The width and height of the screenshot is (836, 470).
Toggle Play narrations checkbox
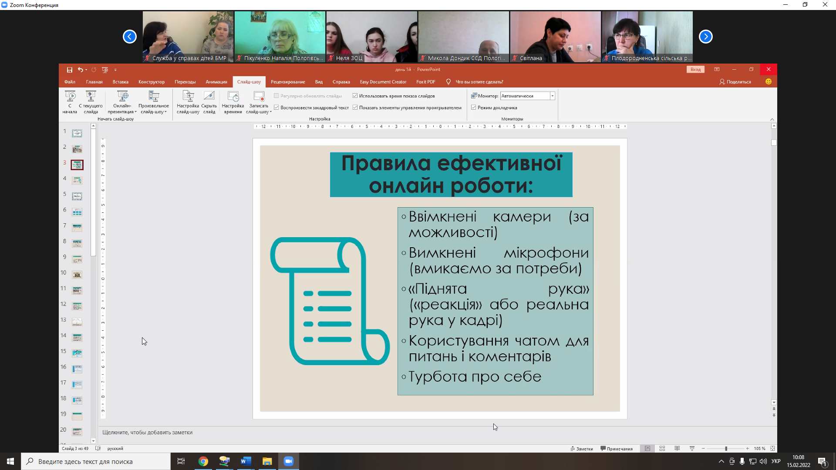click(x=276, y=107)
